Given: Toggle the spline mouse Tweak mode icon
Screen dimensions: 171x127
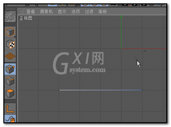Looking at the screenshot, I should pos(10,119).
